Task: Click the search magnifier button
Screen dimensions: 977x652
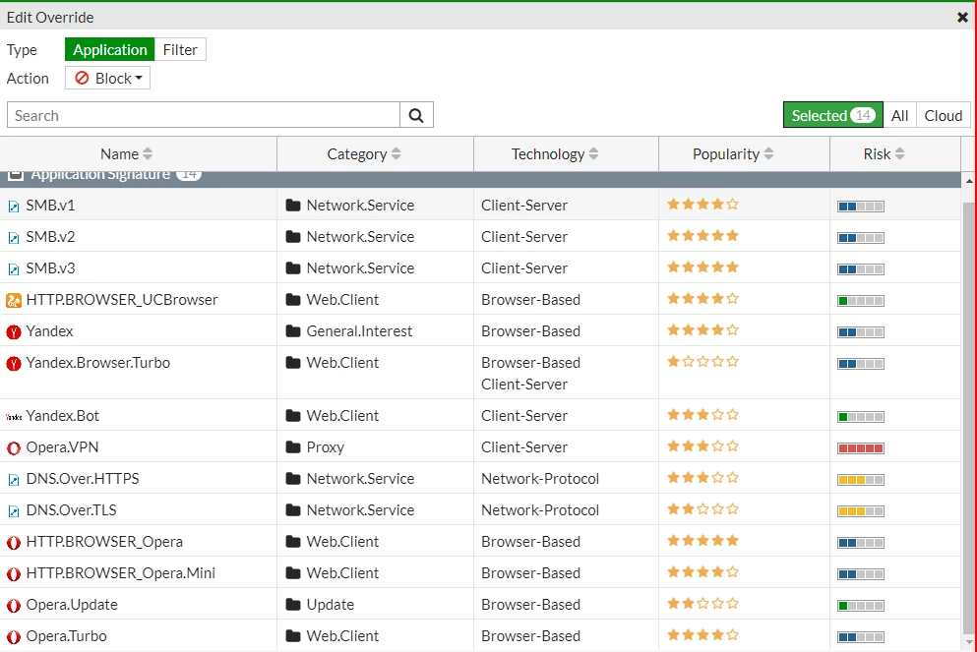Action: coord(416,115)
